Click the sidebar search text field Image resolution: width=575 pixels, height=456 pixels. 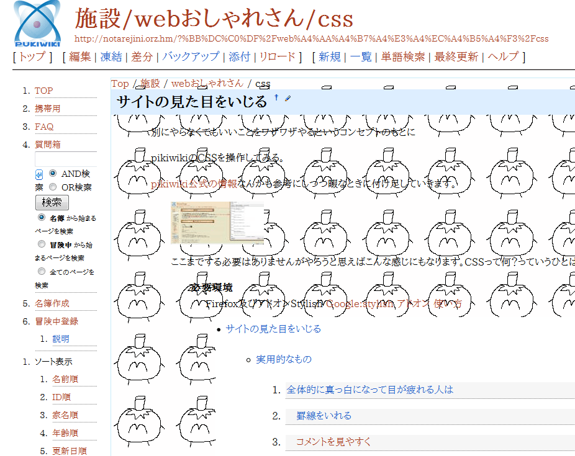[66, 159]
